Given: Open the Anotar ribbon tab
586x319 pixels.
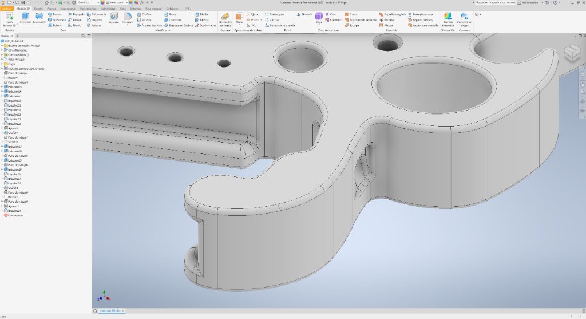Looking at the screenshot, I should (52, 8).
